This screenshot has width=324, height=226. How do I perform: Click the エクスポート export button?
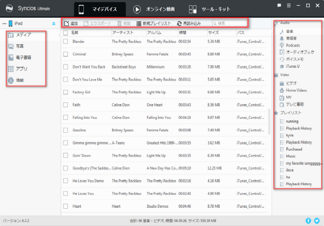[x=97, y=23]
